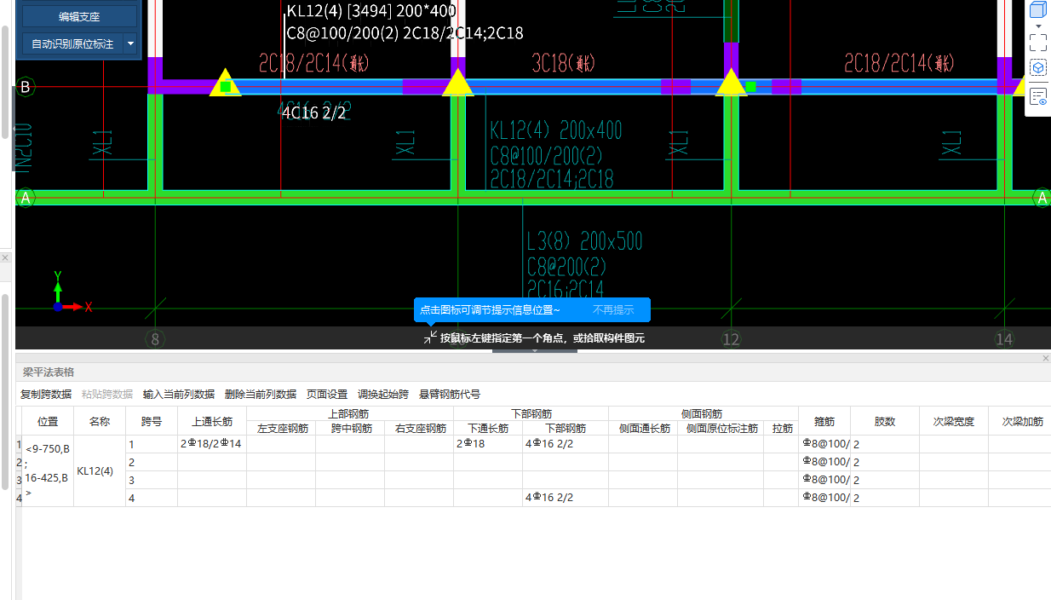Click the 上通长筋 column header
This screenshot has width=1051, height=600.
[212, 421]
